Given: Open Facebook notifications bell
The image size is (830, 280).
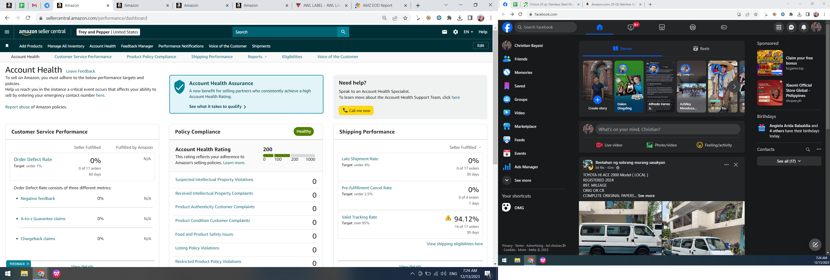Looking at the screenshot, I should click(x=804, y=27).
